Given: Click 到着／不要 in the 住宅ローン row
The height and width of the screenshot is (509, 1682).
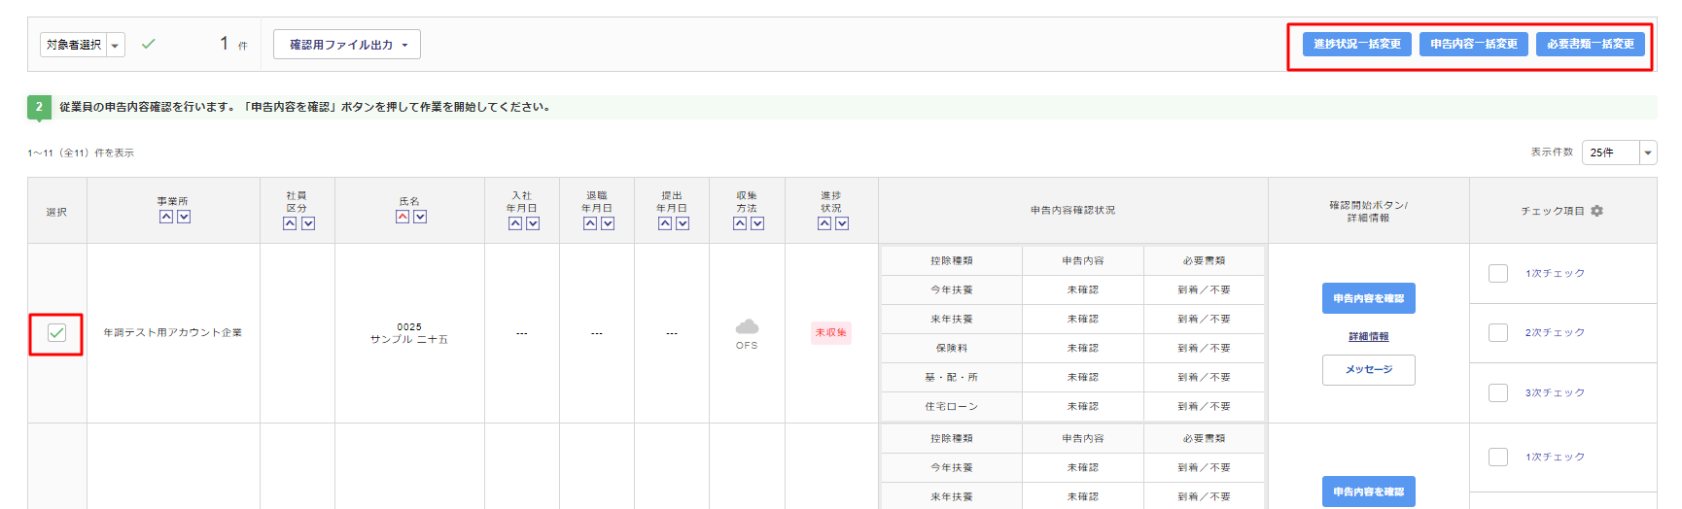Looking at the screenshot, I should 1204,406.
